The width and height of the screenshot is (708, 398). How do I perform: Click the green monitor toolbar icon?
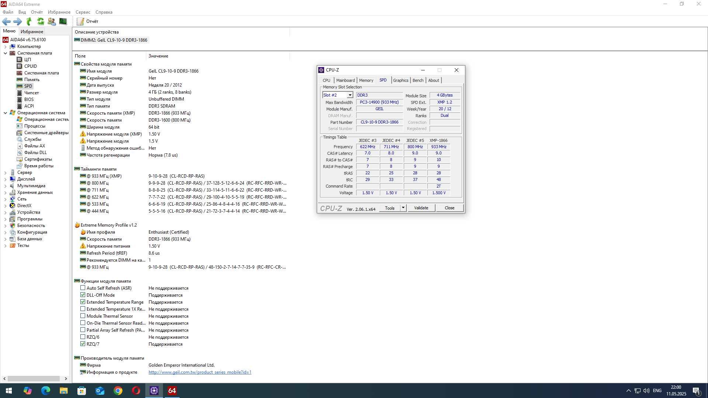coord(63,21)
